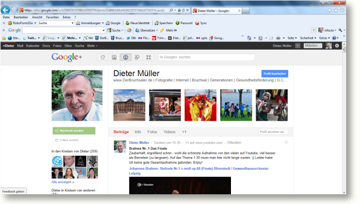Click the Mitteilen share box
The image size is (360, 204).
[x=313, y=46]
